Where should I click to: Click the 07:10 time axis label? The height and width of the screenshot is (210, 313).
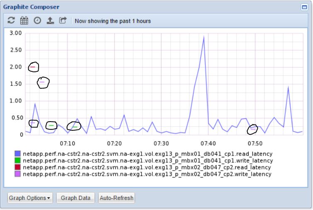tap(68, 143)
